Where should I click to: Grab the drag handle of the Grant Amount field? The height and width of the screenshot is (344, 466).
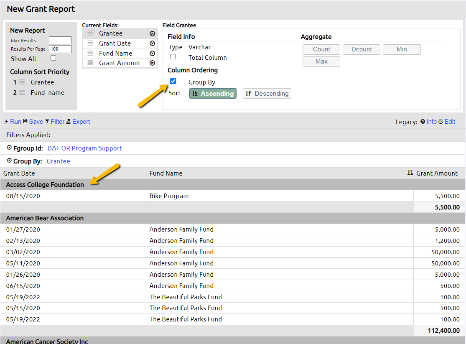(x=90, y=63)
